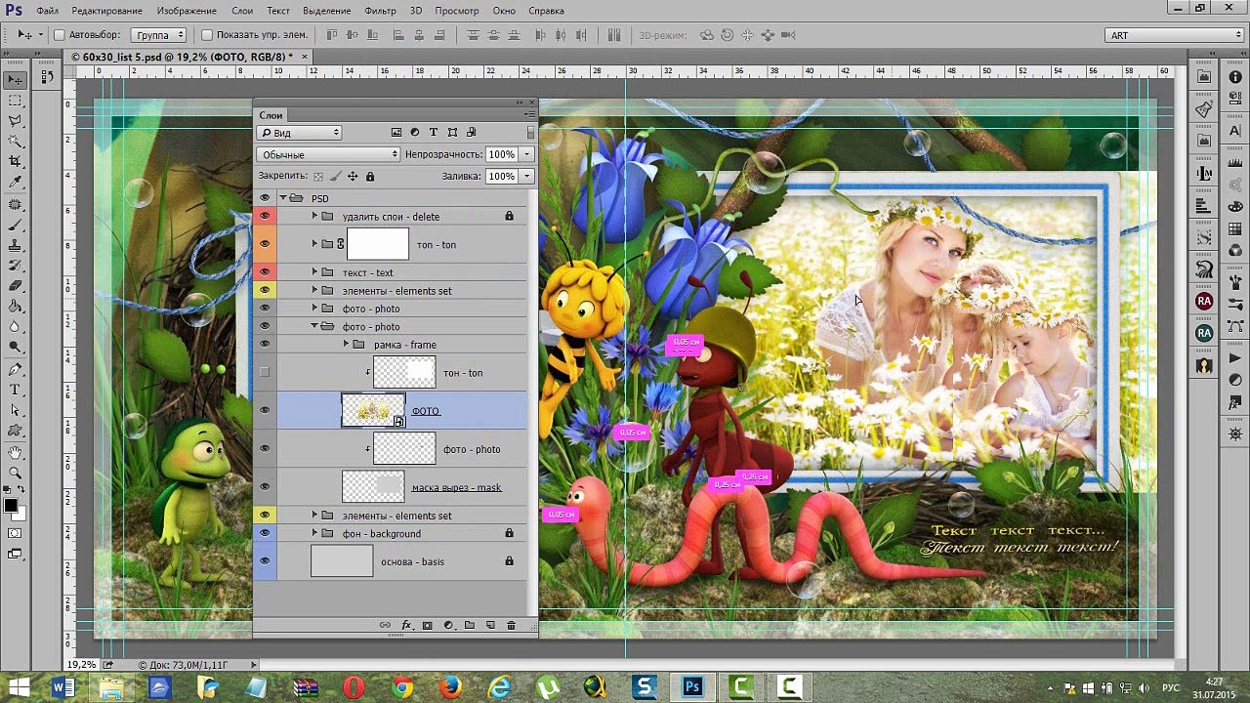The image size is (1250, 703).
Task: Select the Paint Bucket tool
Action: (x=16, y=308)
